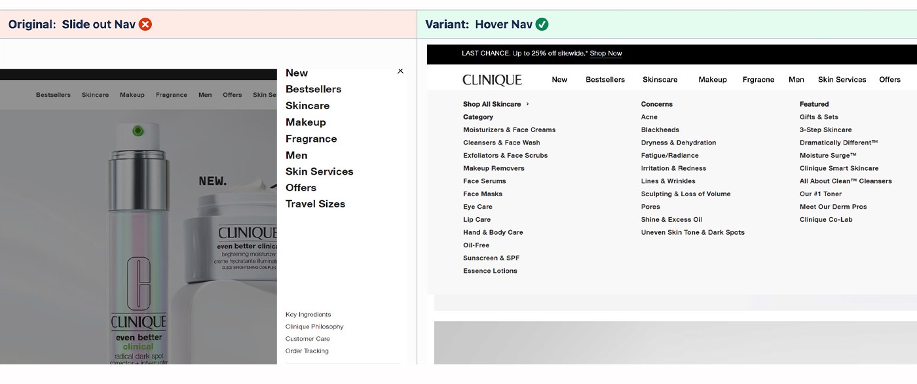This screenshot has height=384, width=917.
Task: Open the Gifts & Sets featured link
Action: pyautogui.click(x=819, y=117)
